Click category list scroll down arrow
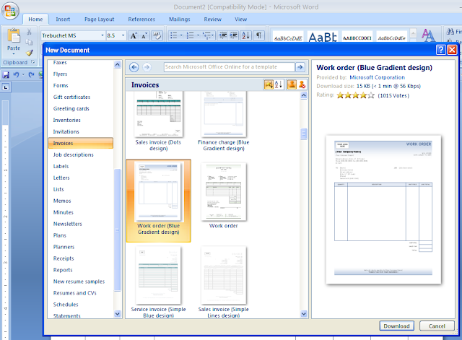 117,314
